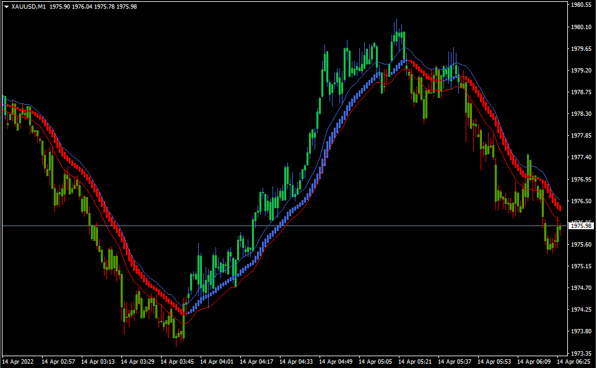Select the current price tag 1975.98
Viewport: 597px width, 368px height.
(580, 226)
